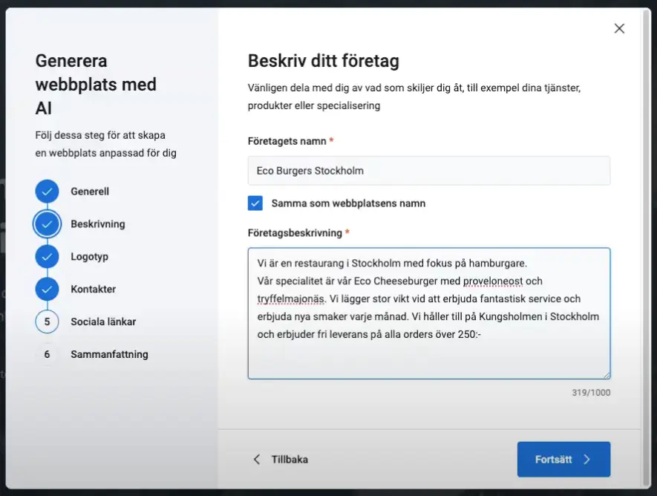
Task: Open step 5 circle for Sociala länkar
Action: pyautogui.click(x=47, y=322)
